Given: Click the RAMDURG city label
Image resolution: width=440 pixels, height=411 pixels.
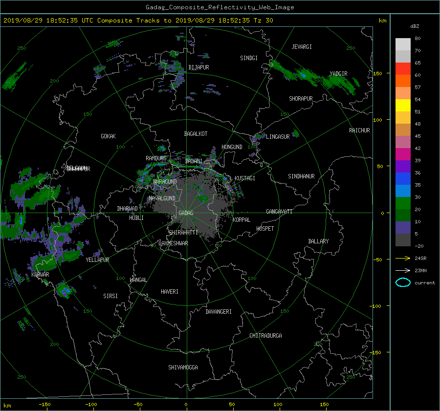Looking at the screenshot, I should point(156,158).
